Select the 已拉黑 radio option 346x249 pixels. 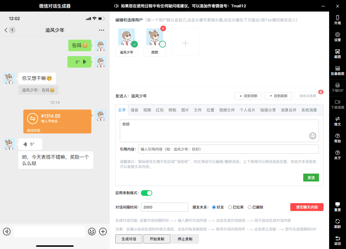coord(230,207)
